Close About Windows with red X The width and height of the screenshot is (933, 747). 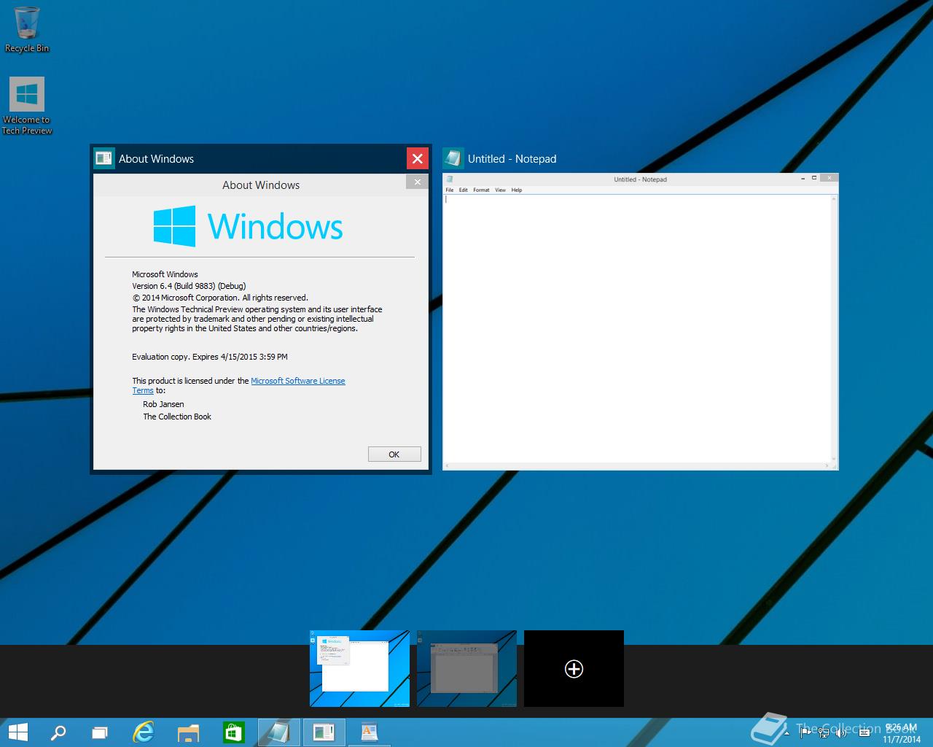pyautogui.click(x=417, y=158)
